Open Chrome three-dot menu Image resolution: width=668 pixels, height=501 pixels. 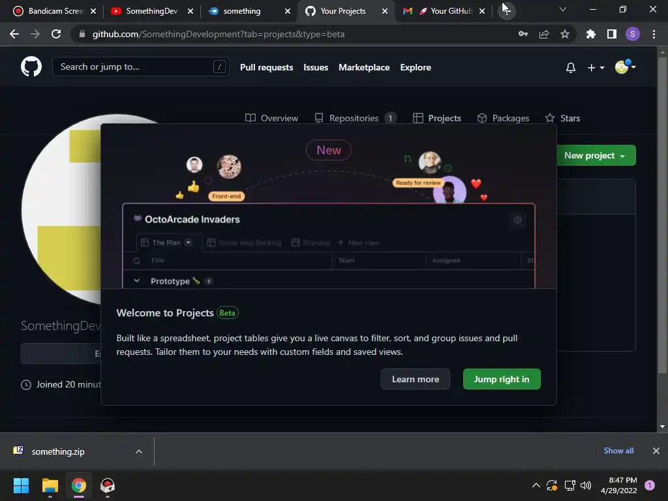(654, 34)
